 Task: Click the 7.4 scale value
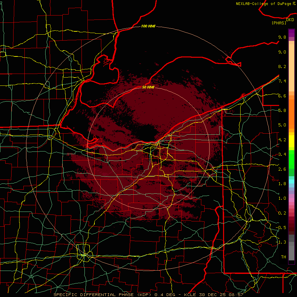(282, 81)
